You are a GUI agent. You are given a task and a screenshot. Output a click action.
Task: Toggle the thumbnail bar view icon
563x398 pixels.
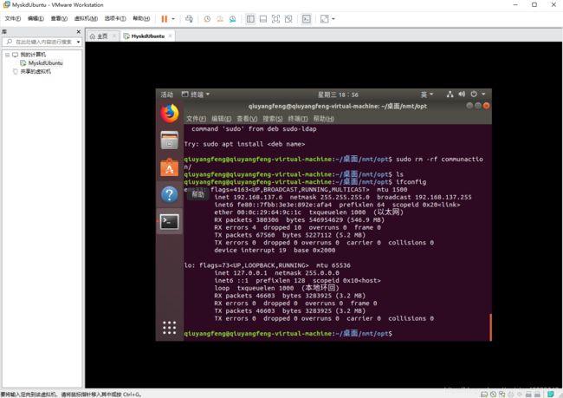(x=263, y=19)
